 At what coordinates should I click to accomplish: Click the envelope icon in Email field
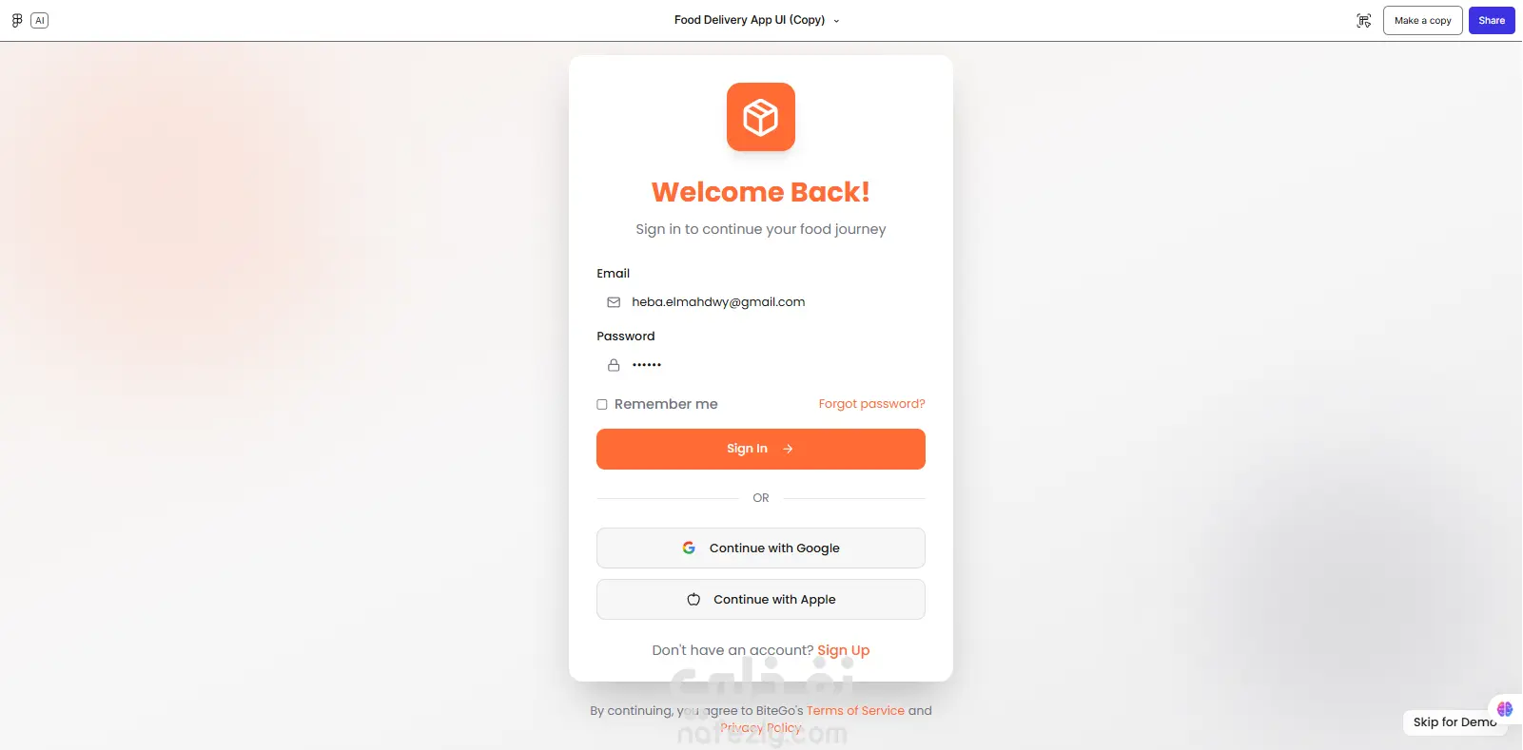click(x=614, y=302)
